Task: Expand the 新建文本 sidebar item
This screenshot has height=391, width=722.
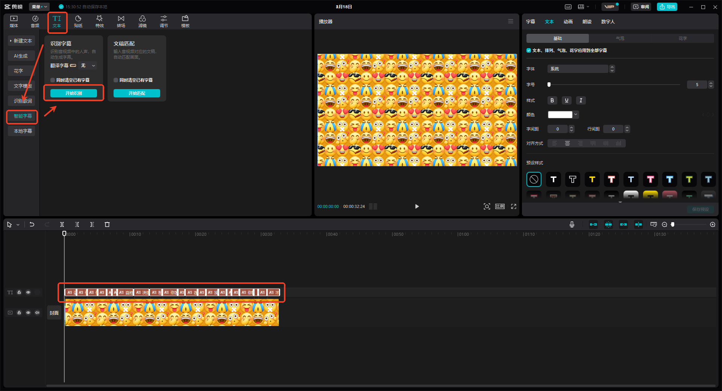Action: click(21, 41)
